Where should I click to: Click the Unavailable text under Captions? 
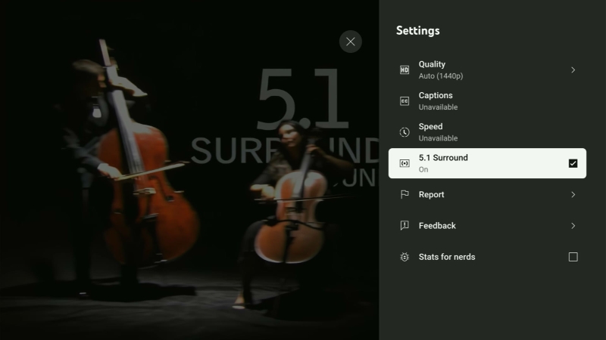click(x=438, y=107)
